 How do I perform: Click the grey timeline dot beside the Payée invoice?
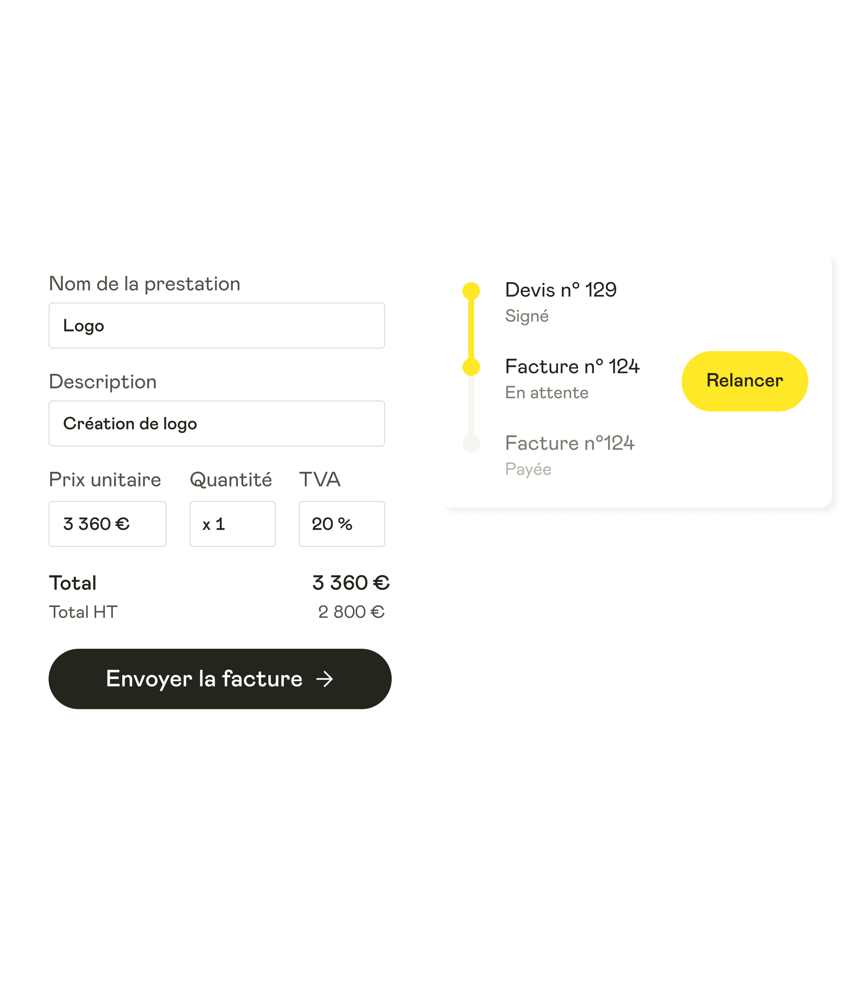[x=471, y=443]
